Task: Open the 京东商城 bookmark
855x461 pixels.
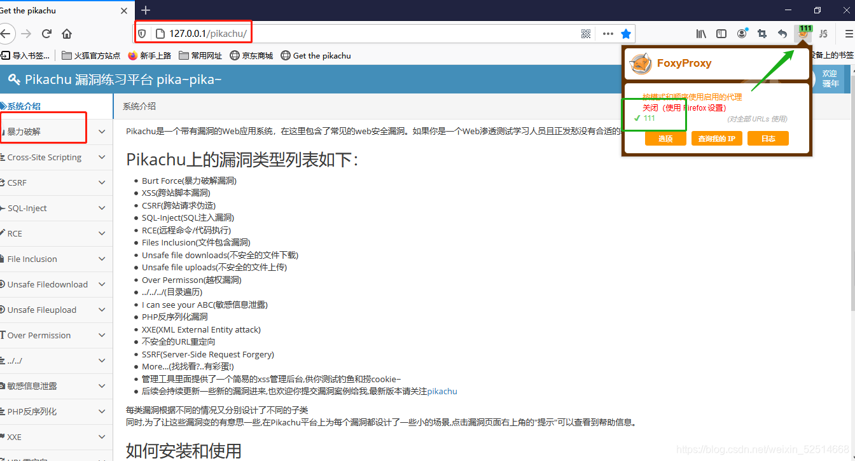Action: 251,55
